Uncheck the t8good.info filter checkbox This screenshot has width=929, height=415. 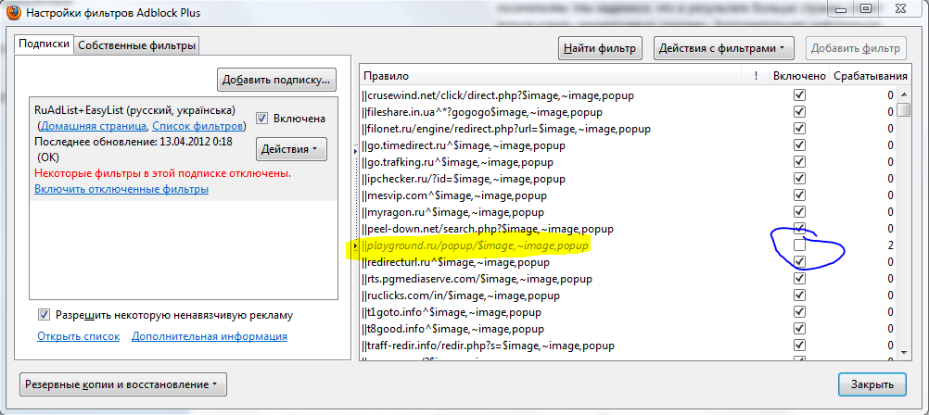tap(800, 329)
